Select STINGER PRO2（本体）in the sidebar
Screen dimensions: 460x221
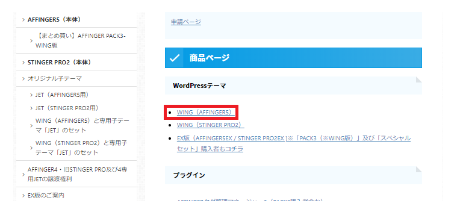point(59,63)
